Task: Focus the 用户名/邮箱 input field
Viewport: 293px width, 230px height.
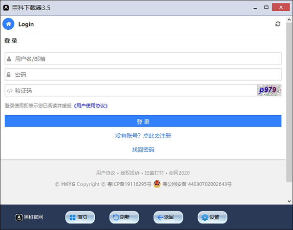Action: [143, 59]
